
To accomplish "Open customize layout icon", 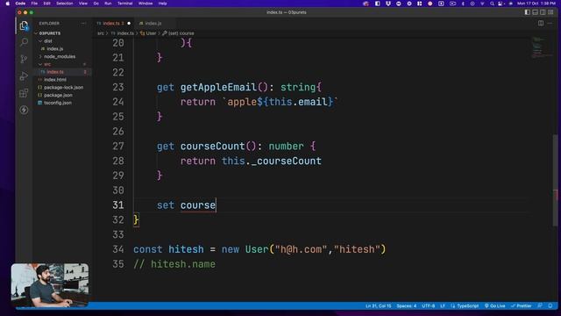I will (550, 12).
